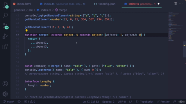This screenshot has height=104, width=186.
Task: Click the printDoubleLength comment on line 63
Action: pos(78,97)
